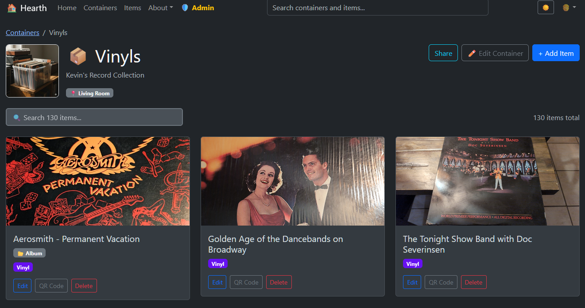Image resolution: width=585 pixels, height=308 pixels.
Task: Open the user avatar dropdown menu
Action: [569, 8]
